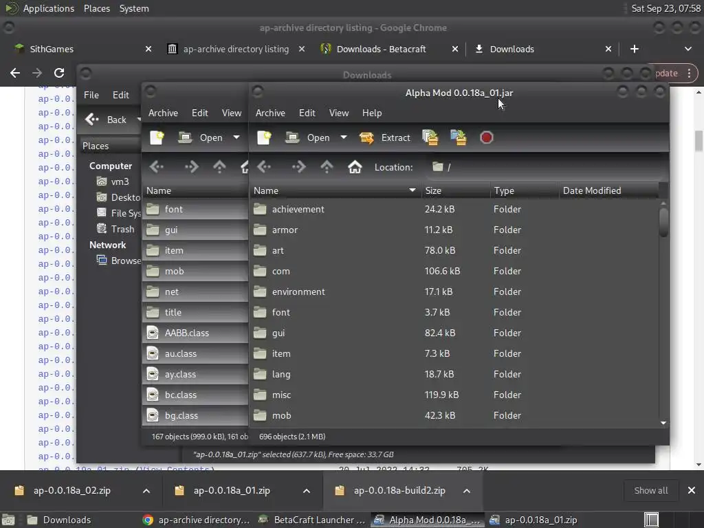Open the Archive menu in Alpha Mod window
This screenshot has width=704, height=528.
270,113
